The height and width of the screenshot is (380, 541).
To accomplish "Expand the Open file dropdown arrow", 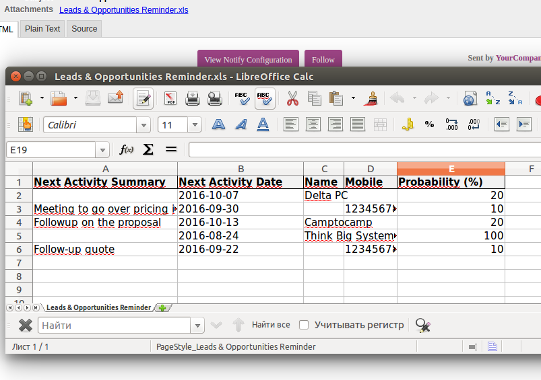I will 75,98.
